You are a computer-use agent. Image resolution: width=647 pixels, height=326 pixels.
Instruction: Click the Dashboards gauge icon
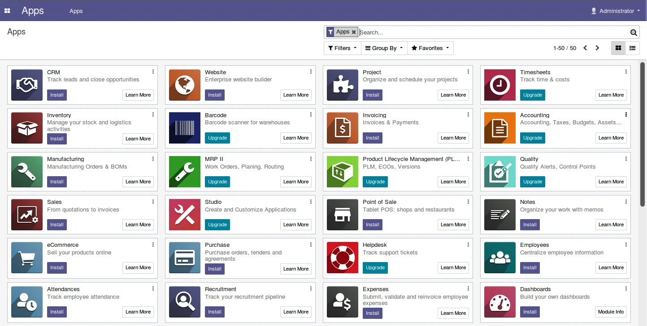coord(499,302)
